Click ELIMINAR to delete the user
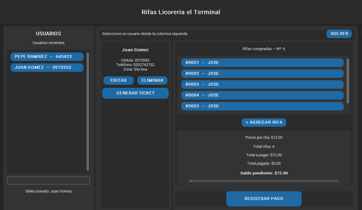 (152, 81)
